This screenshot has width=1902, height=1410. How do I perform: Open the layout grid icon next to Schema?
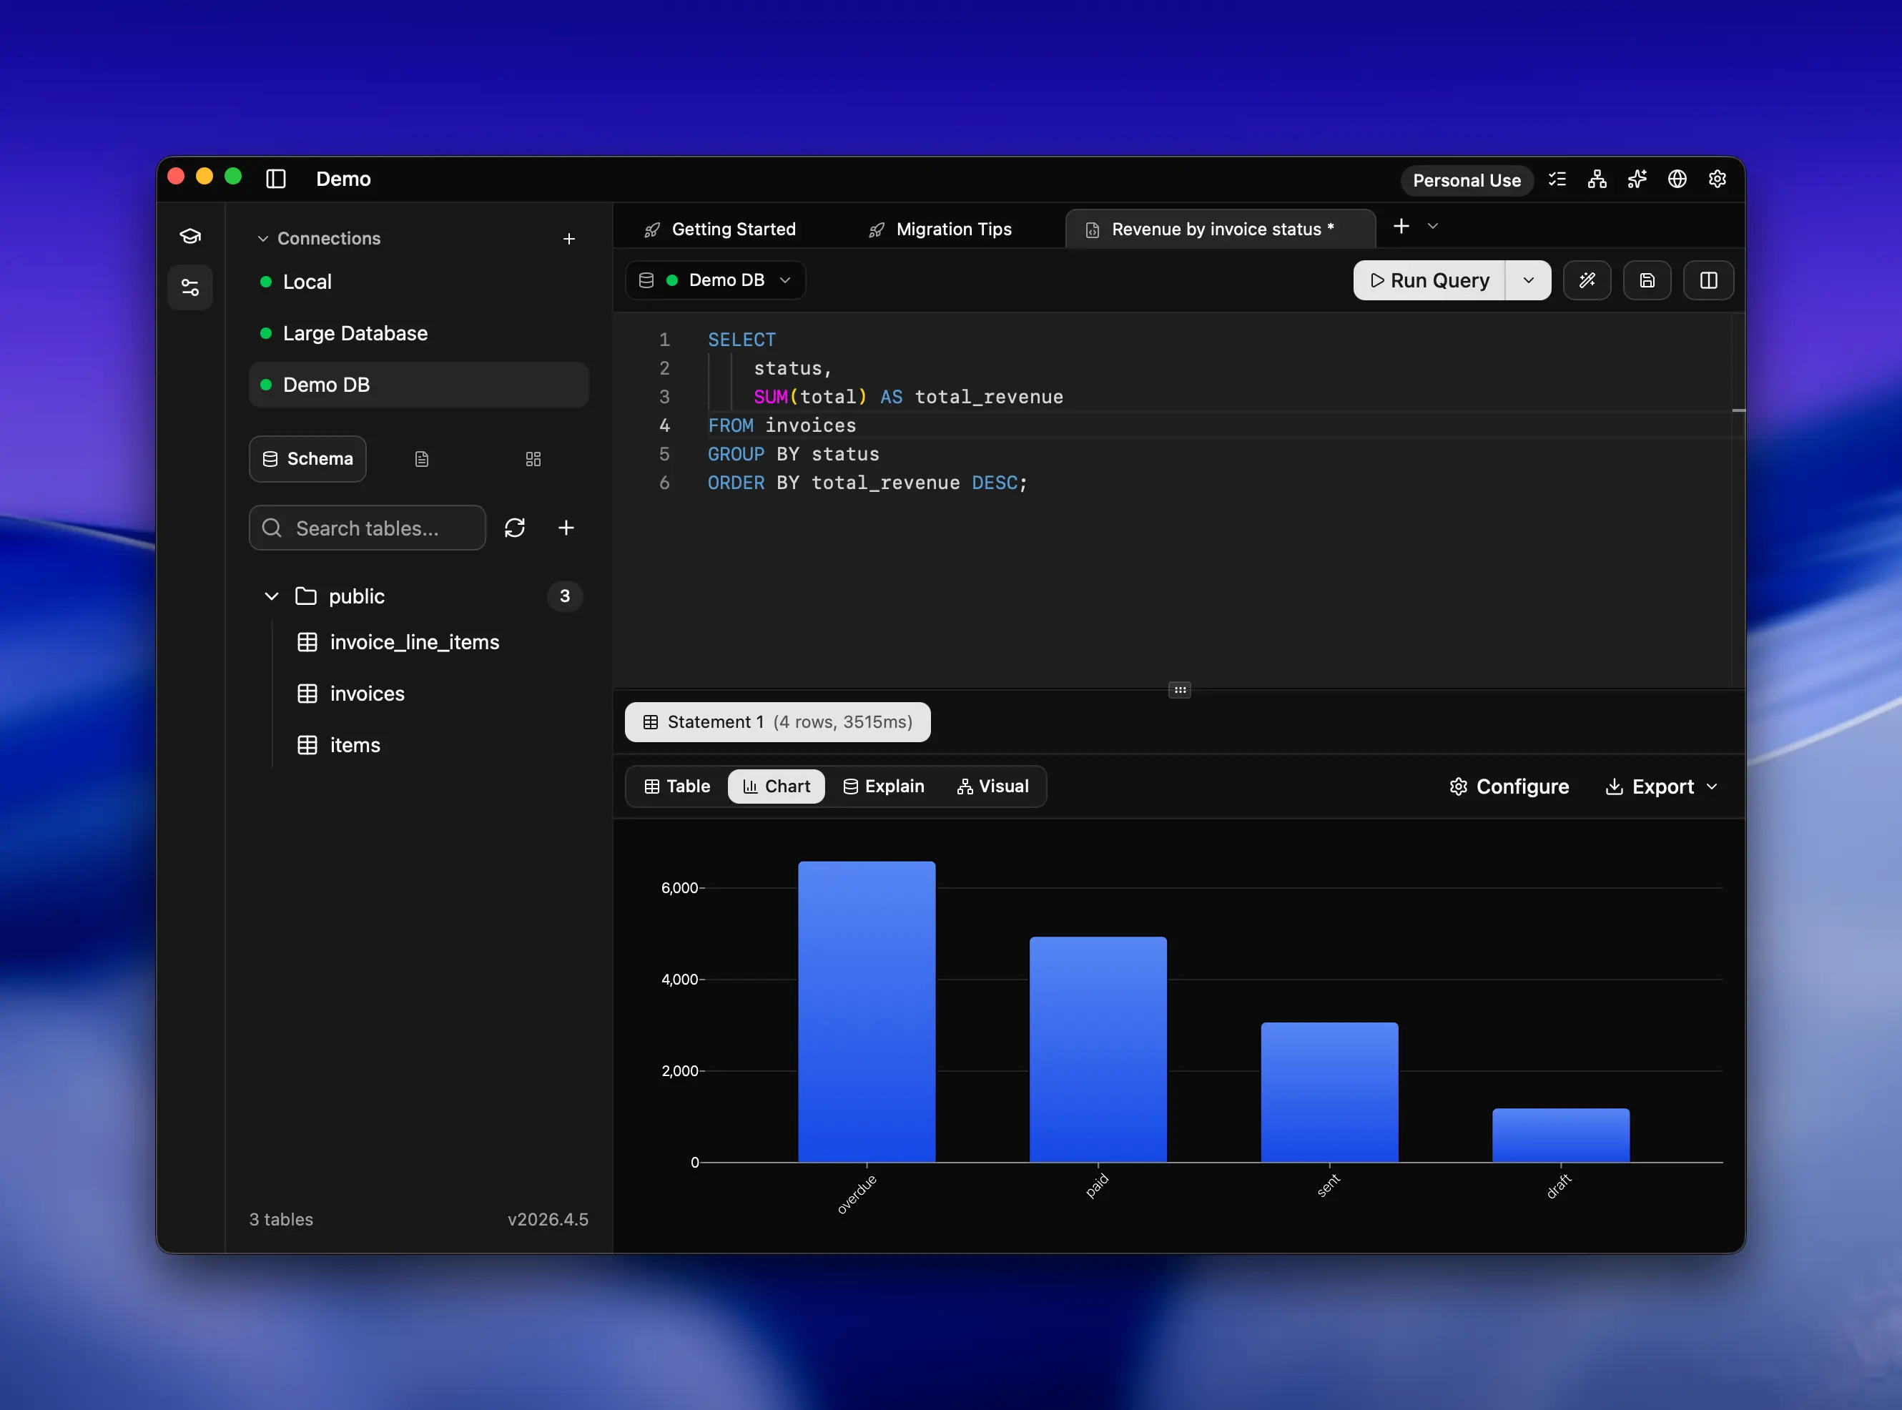pos(533,458)
